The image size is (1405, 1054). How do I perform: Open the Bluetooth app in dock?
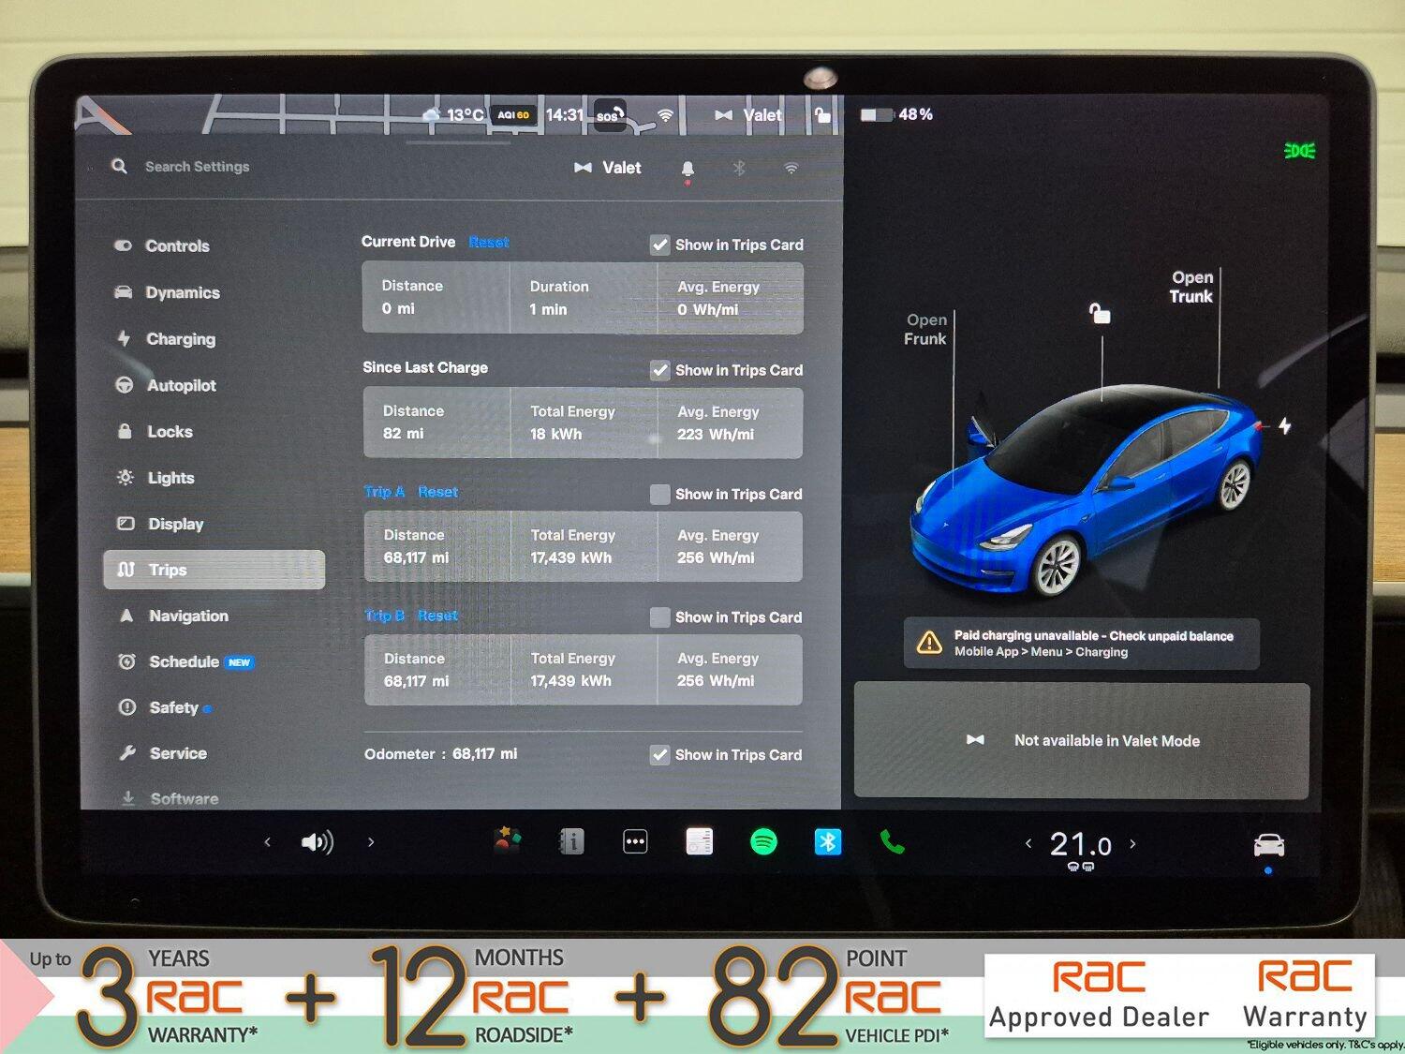coord(828,842)
